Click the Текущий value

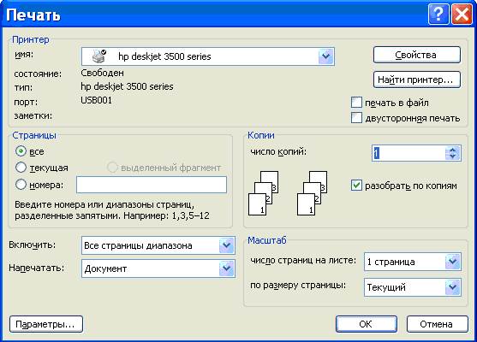pos(386,287)
